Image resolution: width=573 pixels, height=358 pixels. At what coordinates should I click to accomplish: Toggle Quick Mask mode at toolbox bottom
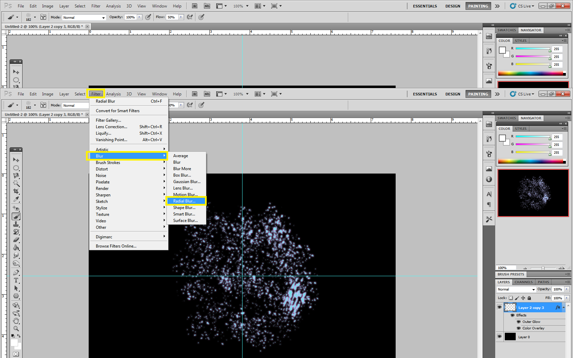click(x=16, y=354)
